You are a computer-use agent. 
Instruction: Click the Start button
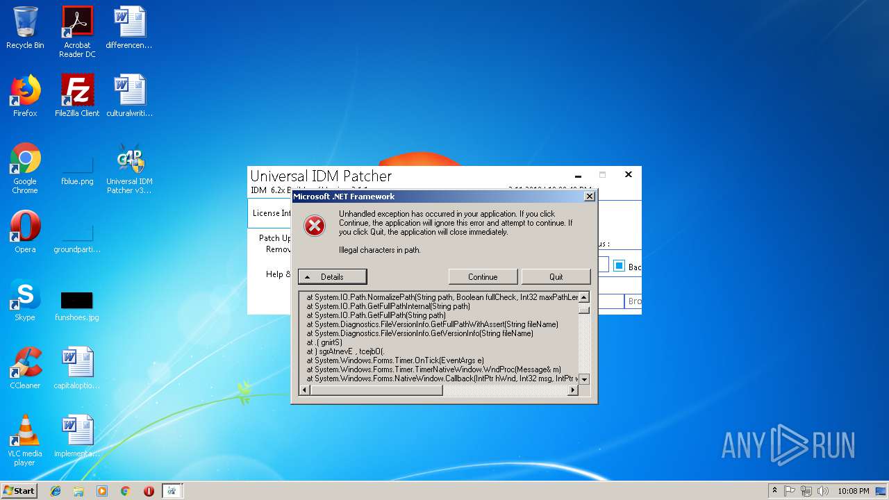pos(19,491)
